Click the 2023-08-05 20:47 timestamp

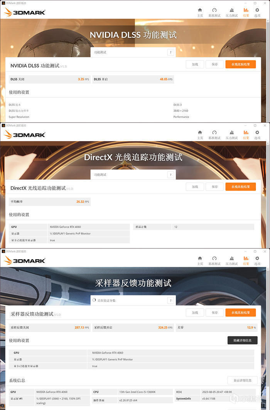(x=217, y=392)
